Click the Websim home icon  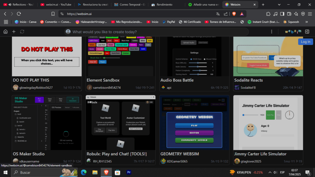pyautogui.click(x=5, y=32)
